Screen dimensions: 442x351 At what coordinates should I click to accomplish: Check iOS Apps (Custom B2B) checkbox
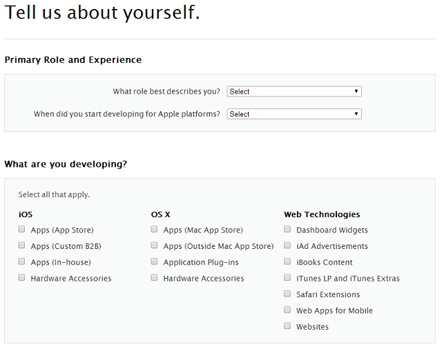pyautogui.click(x=21, y=245)
